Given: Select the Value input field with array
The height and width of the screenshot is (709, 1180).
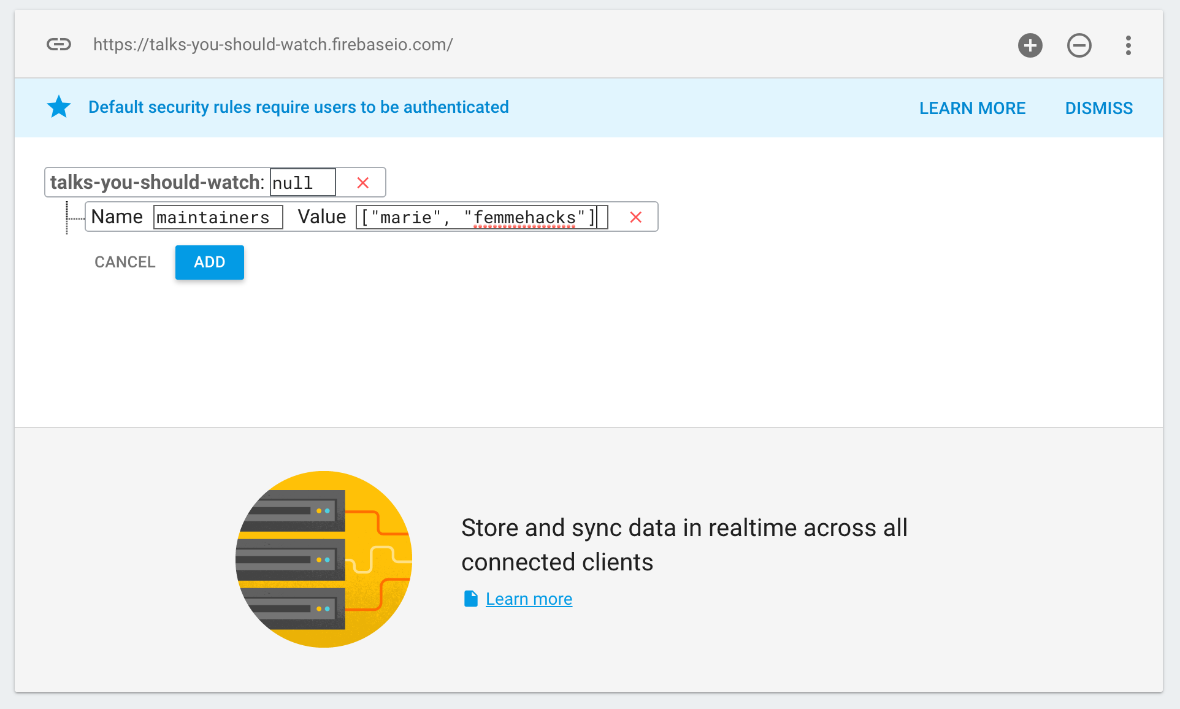Looking at the screenshot, I should coord(479,218).
